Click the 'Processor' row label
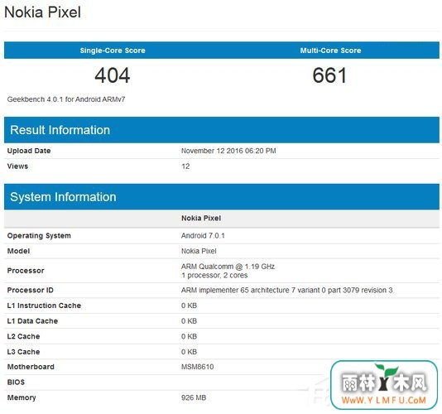Screen dimensions: 442x414 click(x=26, y=271)
